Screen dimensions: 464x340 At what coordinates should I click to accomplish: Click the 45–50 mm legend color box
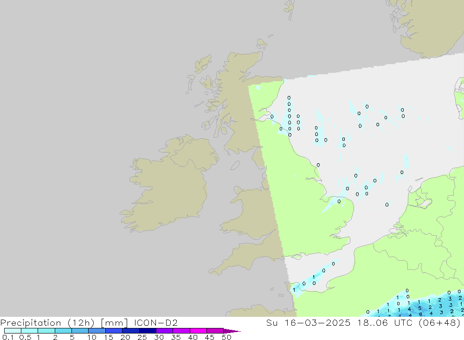(215, 331)
